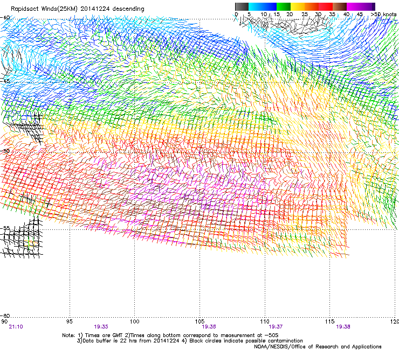Image resolution: width=399 pixels, height=350 pixels.
Task: Click the purple time label 19:36
Action: tap(209, 327)
